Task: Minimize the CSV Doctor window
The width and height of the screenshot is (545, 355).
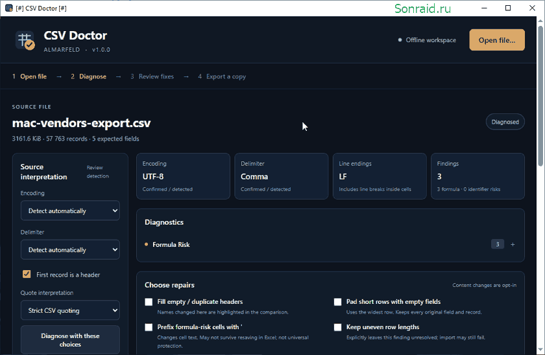Action: tap(484, 8)
